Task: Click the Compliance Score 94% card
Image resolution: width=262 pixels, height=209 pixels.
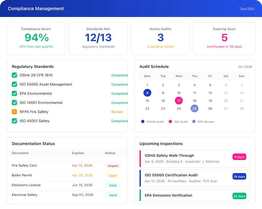Action: click(x=36, y=38)
